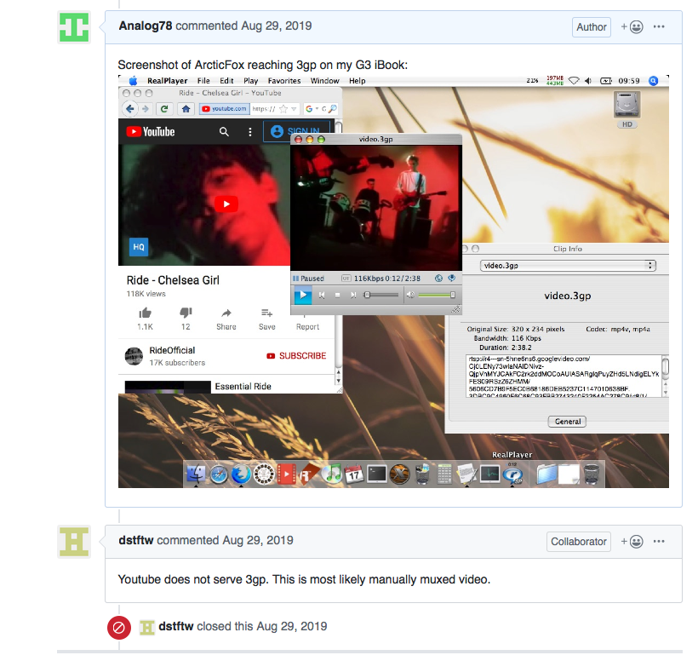Click the stop button in RealPlayer

[x=337, y=295]
